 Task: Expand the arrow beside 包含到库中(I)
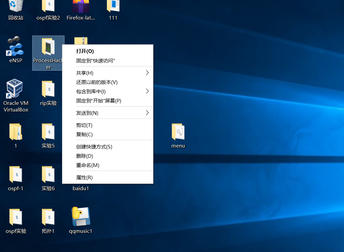[147, 91]
